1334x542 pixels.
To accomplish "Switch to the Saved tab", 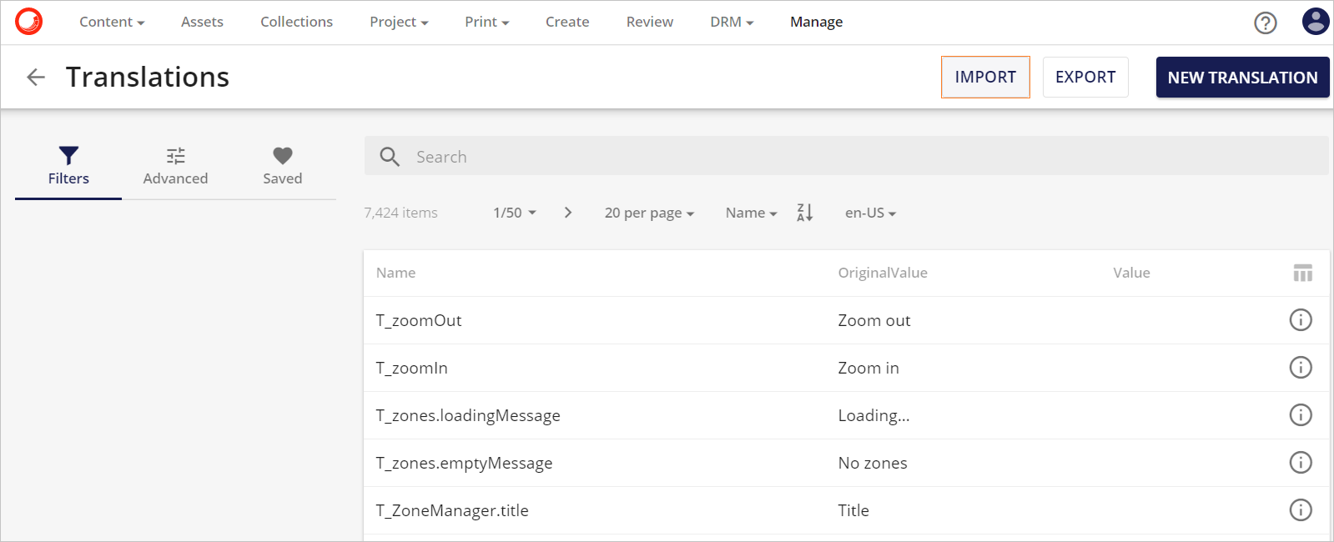I will pos(283,167).
